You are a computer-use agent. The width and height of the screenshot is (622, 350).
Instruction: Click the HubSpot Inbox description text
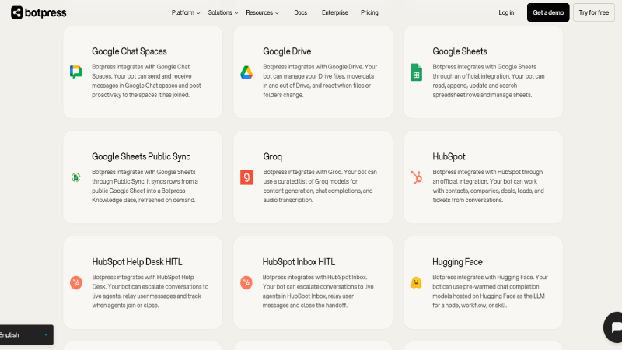(318, 291)
